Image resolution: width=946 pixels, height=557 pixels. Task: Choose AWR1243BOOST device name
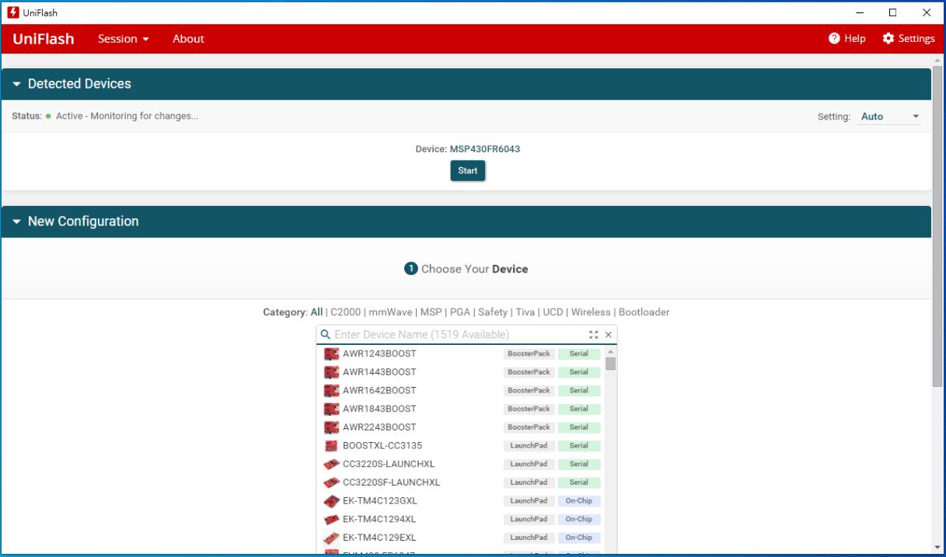[379, 353]
